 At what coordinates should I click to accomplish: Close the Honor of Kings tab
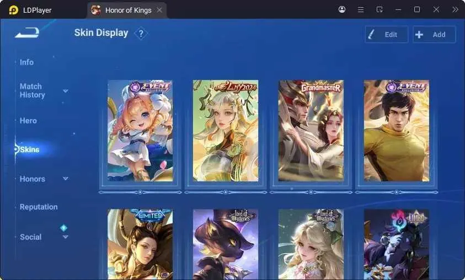click(159, 10)
